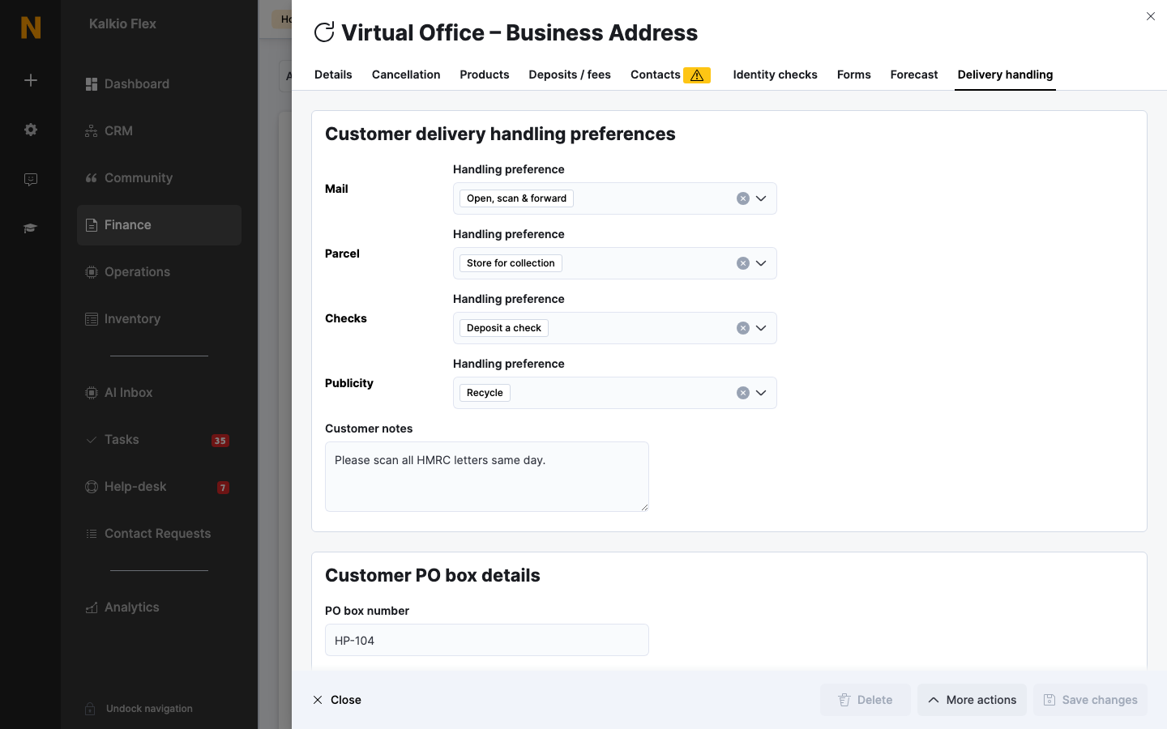Image resolution: width=1167 pixels, height=729 pixels.
Task: Click the orange N logo icon
Action: tap(31, 28)
